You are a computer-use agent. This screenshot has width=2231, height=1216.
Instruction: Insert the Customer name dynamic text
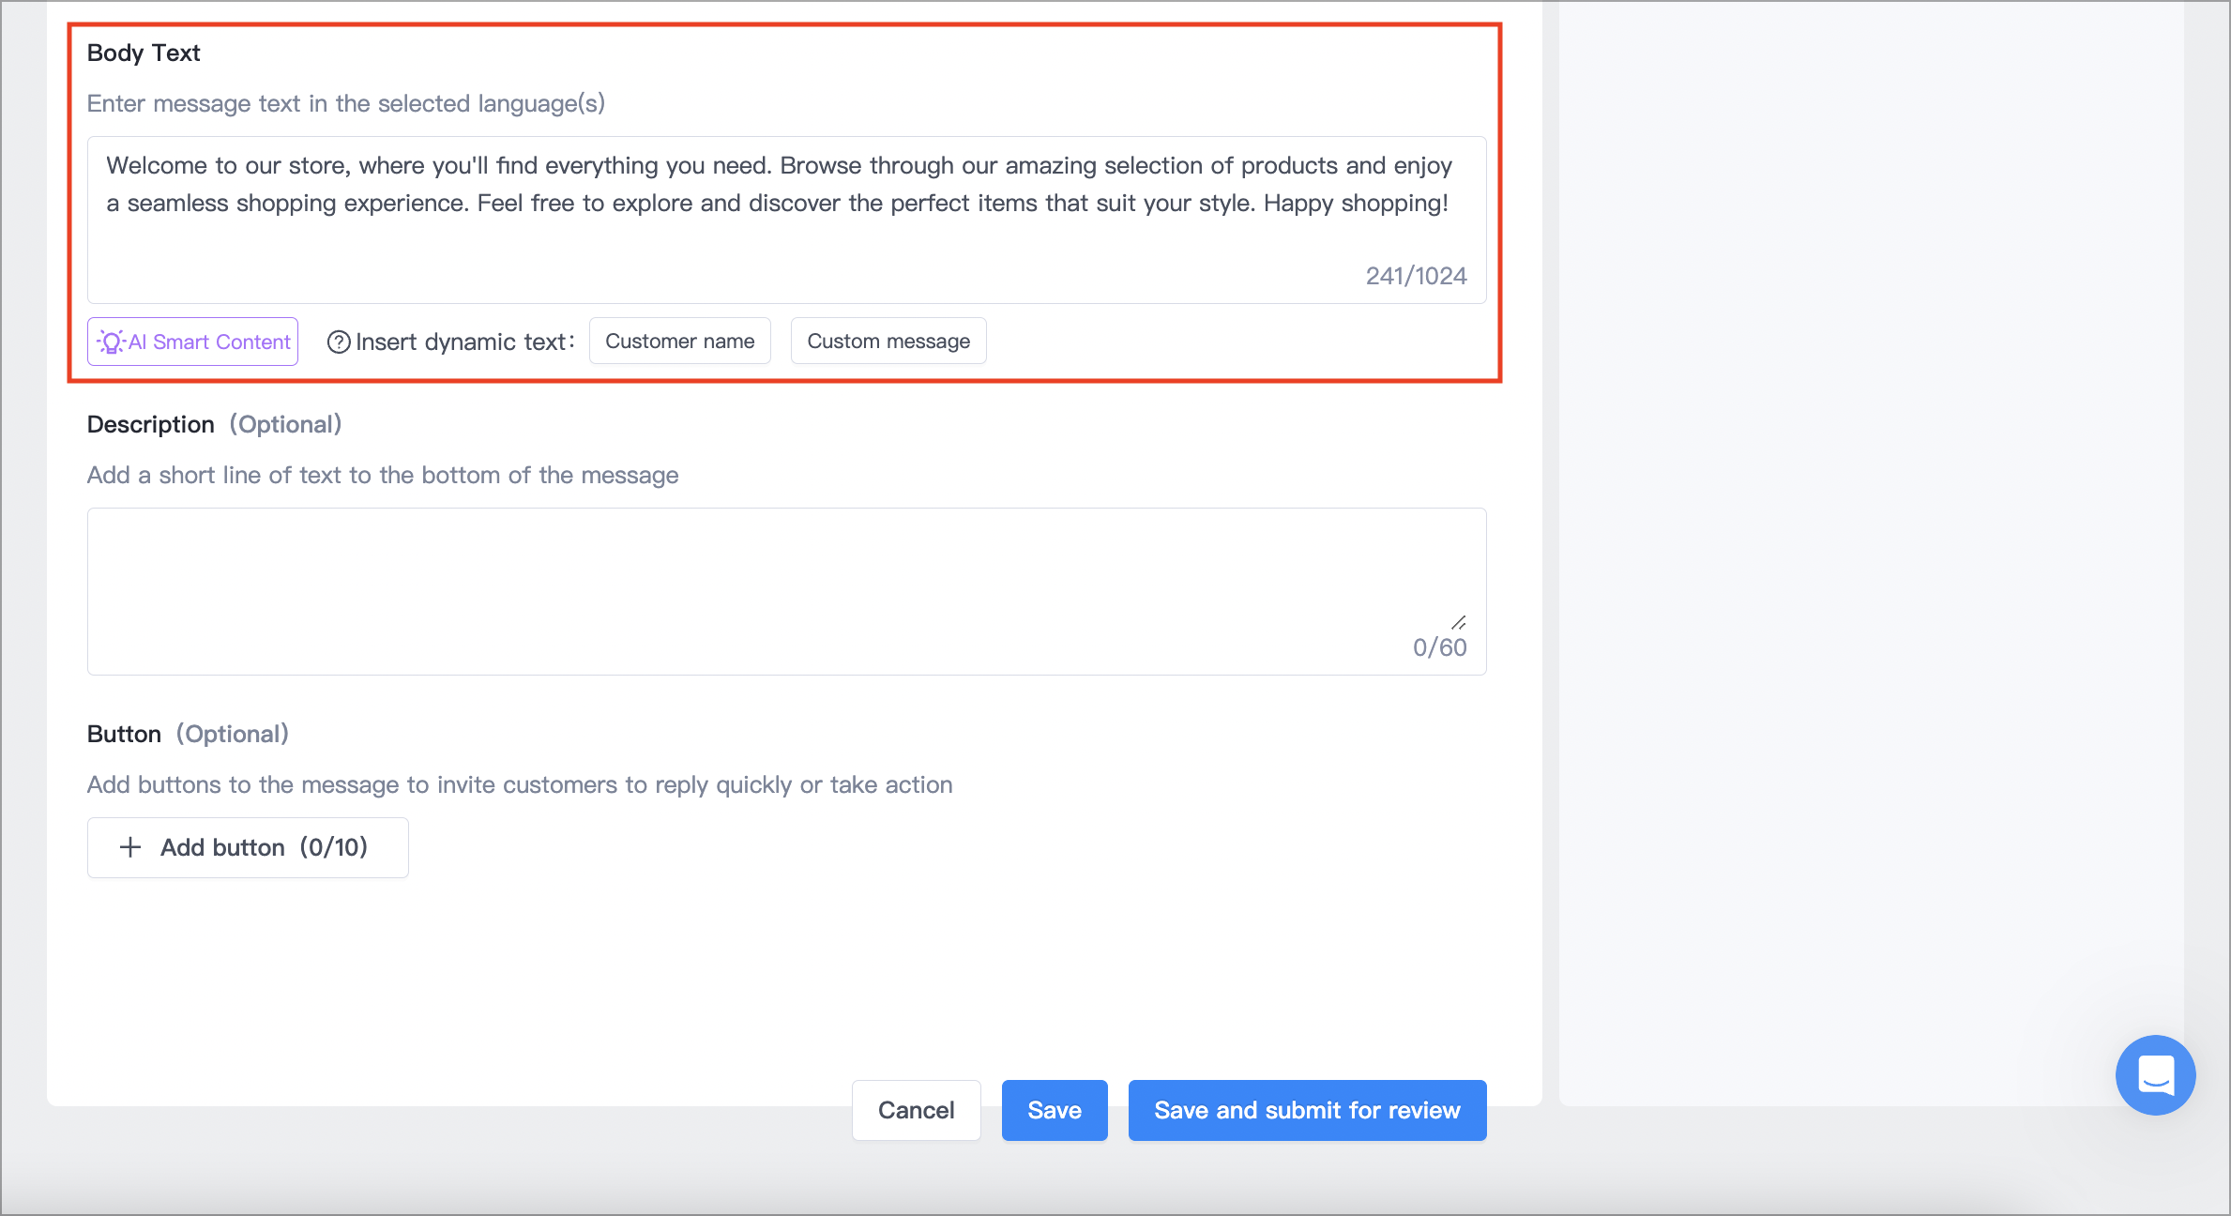(679, 341)
